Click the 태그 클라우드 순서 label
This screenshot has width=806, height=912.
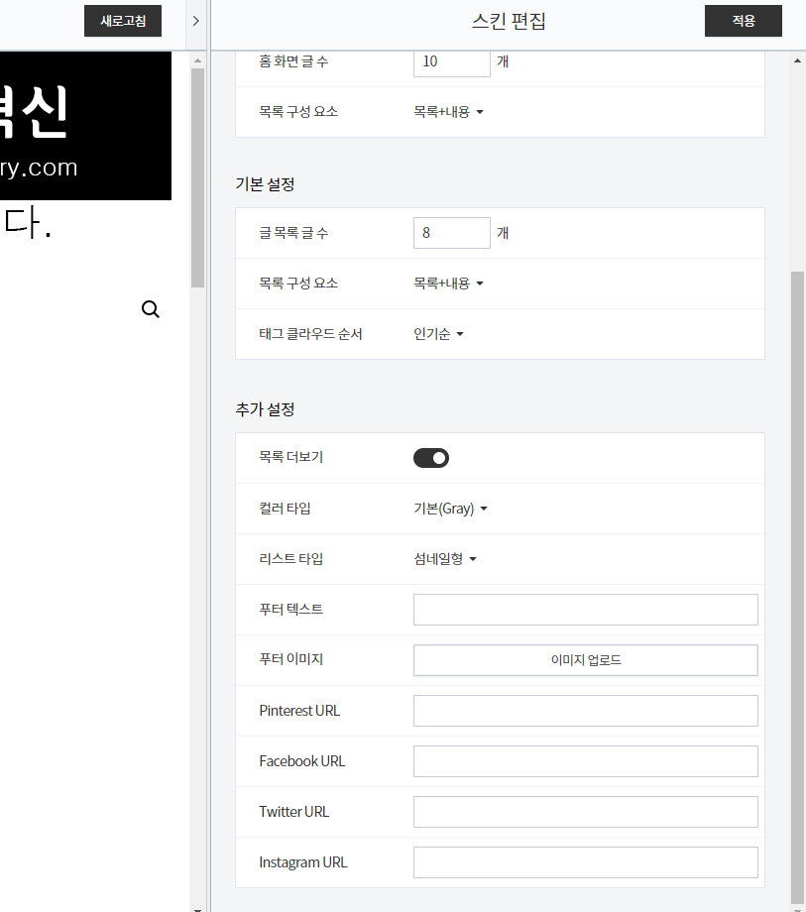tap(310, 334)
